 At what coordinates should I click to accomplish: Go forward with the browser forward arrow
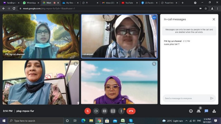9,8
